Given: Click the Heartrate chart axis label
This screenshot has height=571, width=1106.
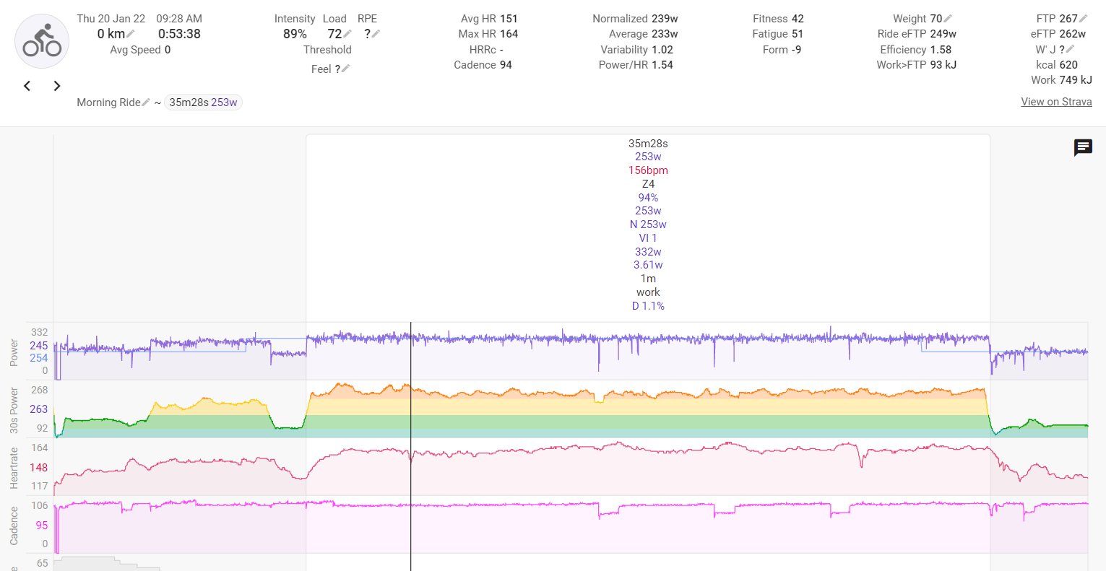Looking at the screenshot, I should point(14,468).
